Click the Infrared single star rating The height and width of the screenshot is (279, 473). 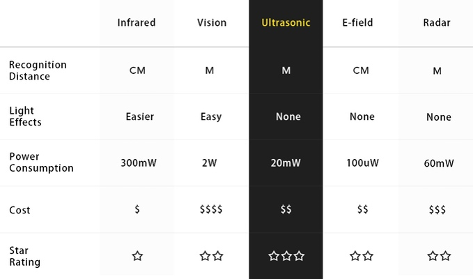[x=137, y=256]
